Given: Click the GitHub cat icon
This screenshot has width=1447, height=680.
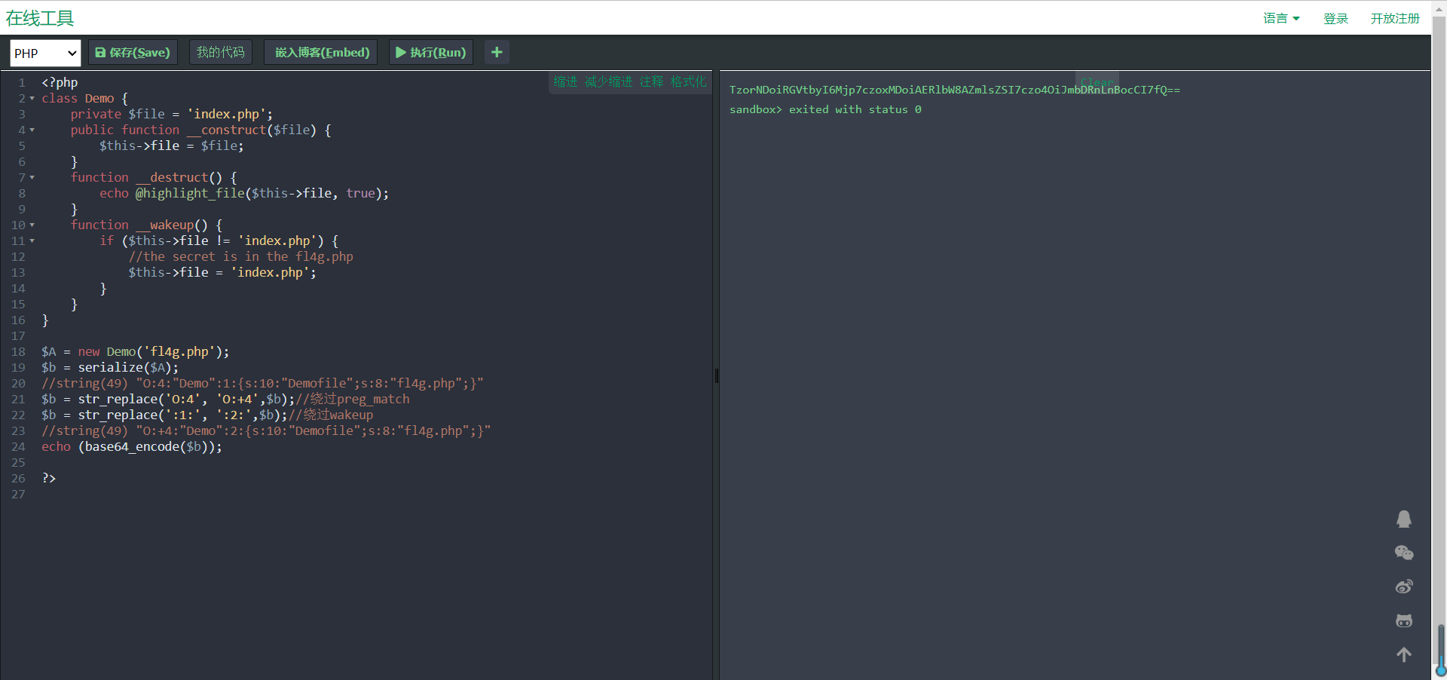Looking at the screenshot, I should [1404, 620].
